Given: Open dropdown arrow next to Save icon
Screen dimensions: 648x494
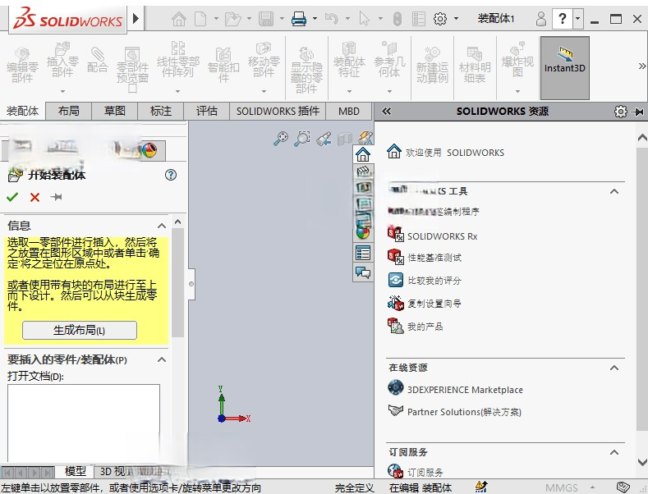Looking at the screenshot, I should pyautogui.click(x=282, y=19).
